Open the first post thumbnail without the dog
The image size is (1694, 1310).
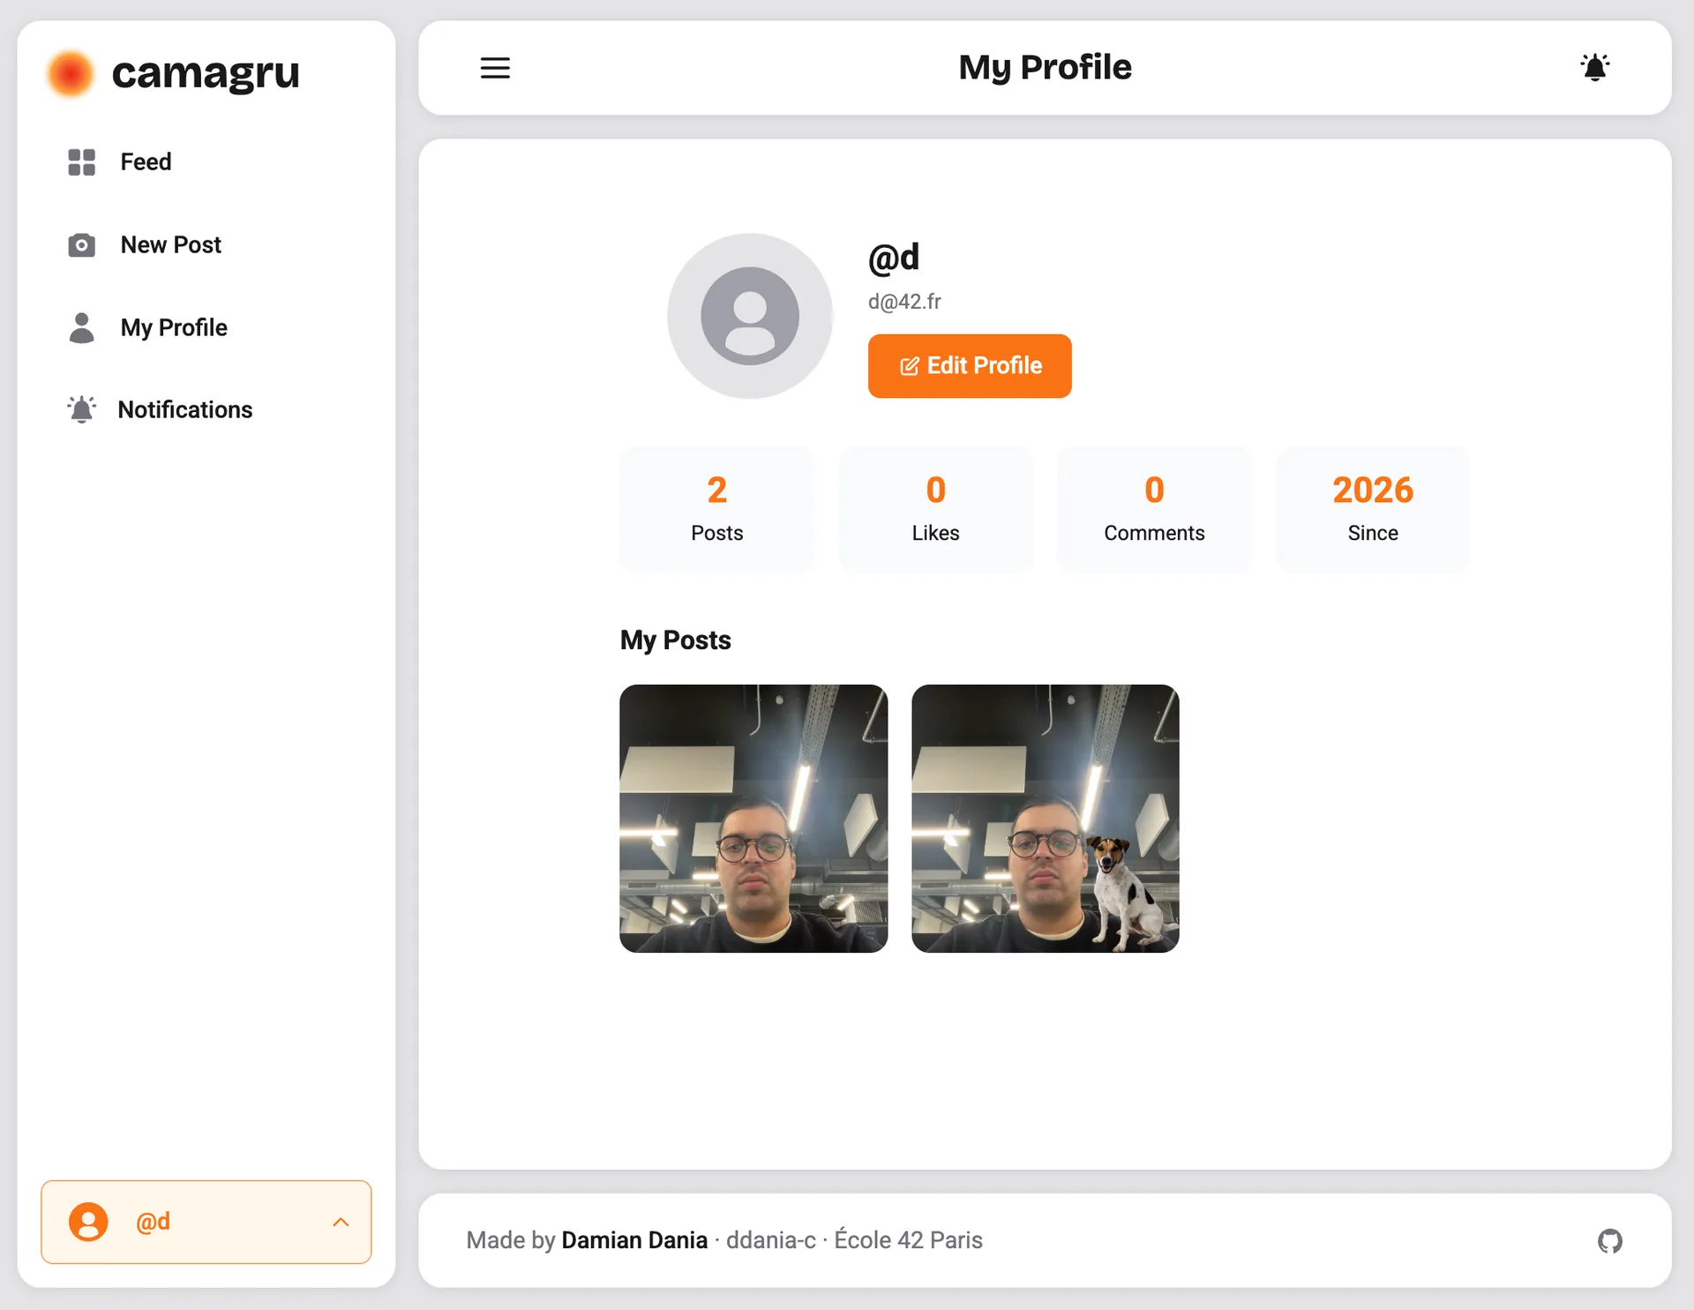[x=753, y=819]
